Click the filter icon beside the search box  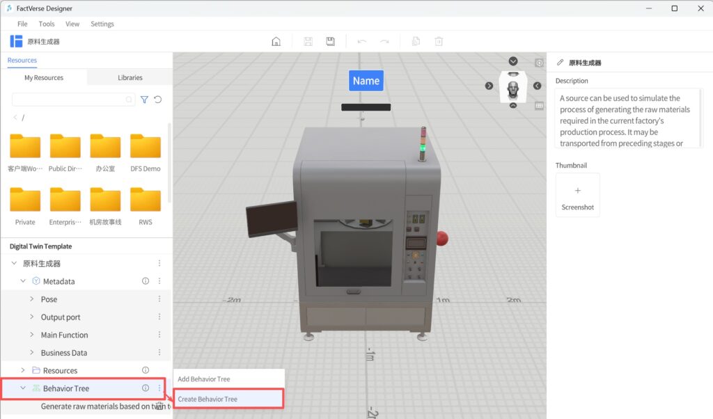[144, 100]
